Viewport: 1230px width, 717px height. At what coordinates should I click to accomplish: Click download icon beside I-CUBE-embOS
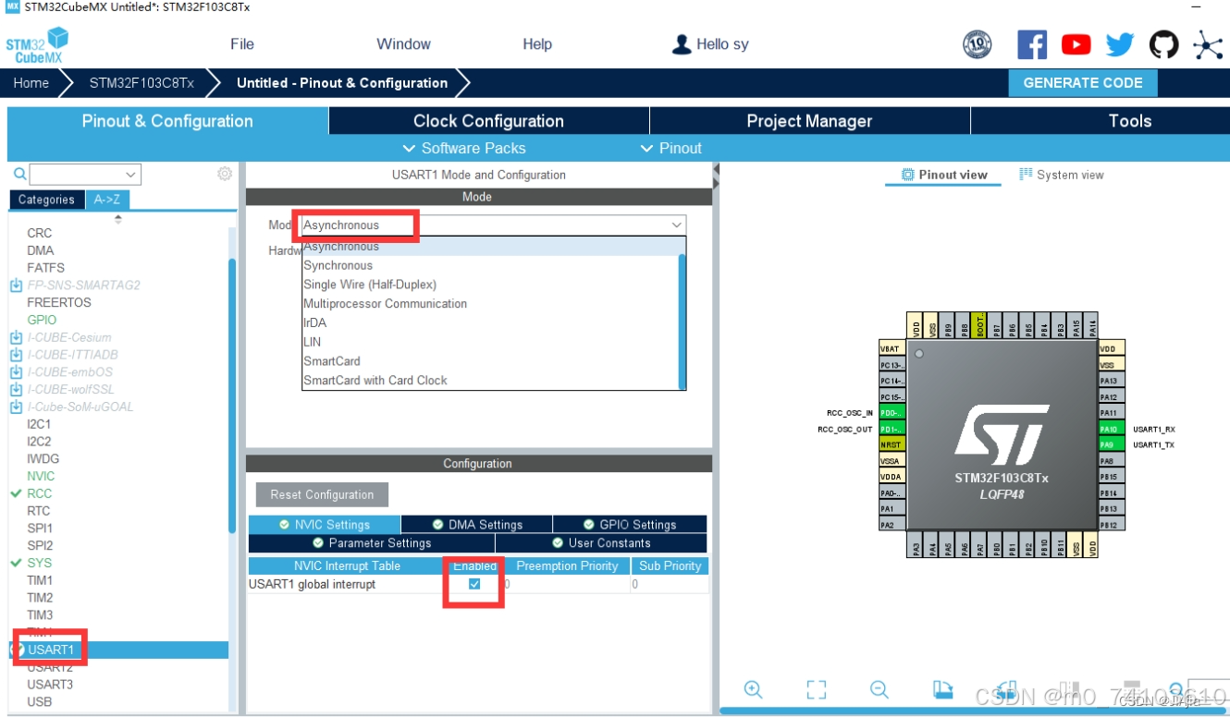(16, 372)
